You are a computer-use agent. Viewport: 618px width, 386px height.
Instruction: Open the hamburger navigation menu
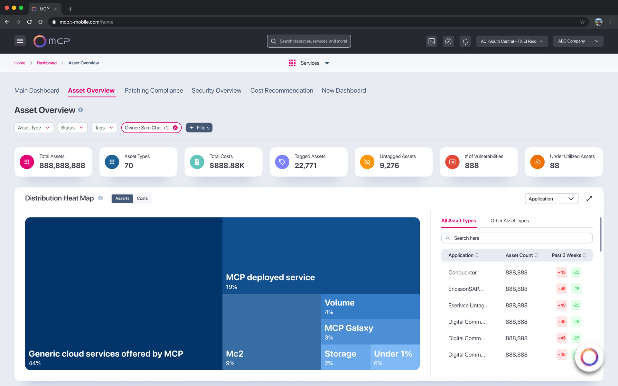(20, 41)
